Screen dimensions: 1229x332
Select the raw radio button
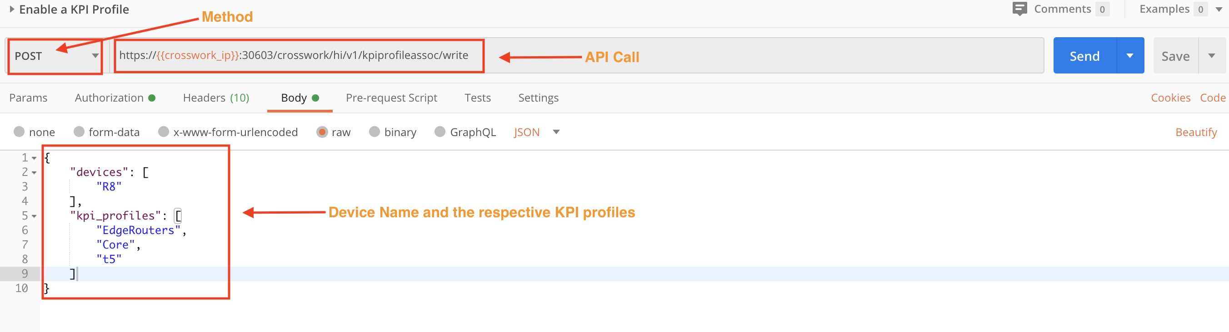point(322,132)
